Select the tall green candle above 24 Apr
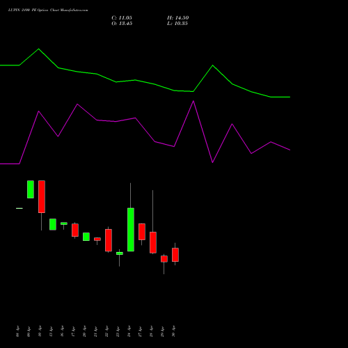The width and height of the screenshot is (348, 348). coord(131,230)
